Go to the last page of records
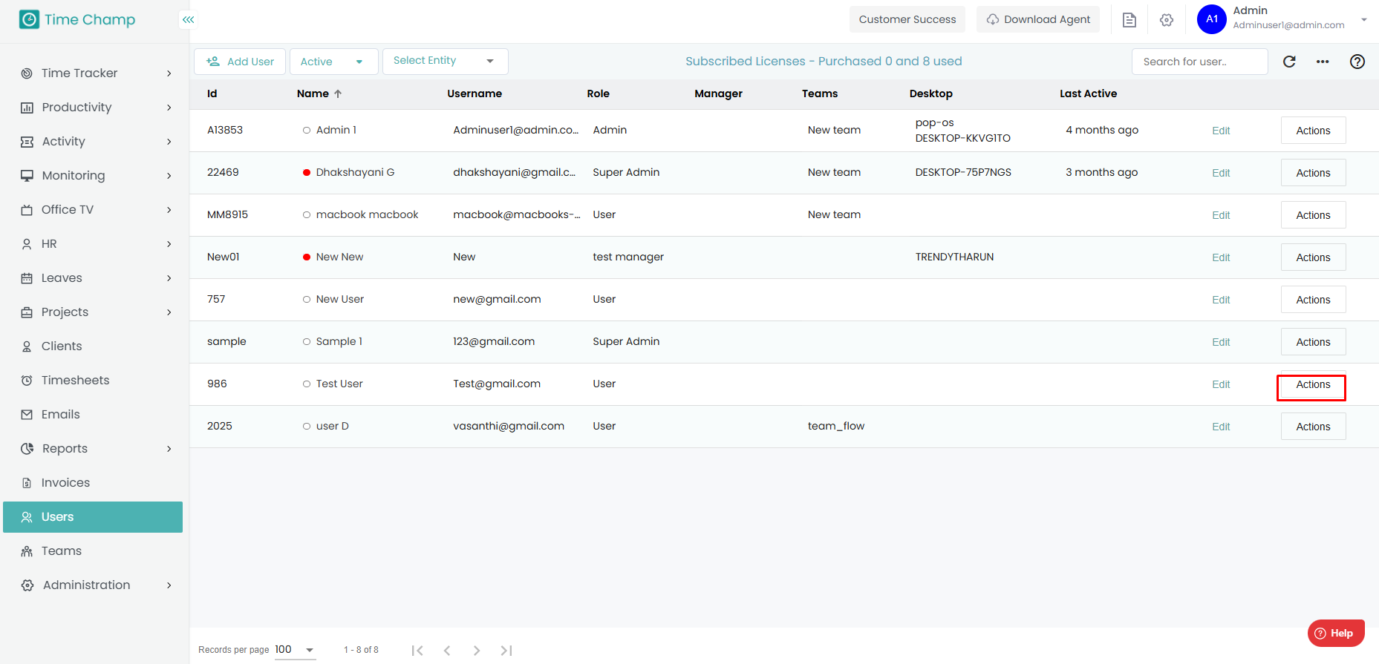The height and width of the screenshot is (664, 1379). [506, 651]
